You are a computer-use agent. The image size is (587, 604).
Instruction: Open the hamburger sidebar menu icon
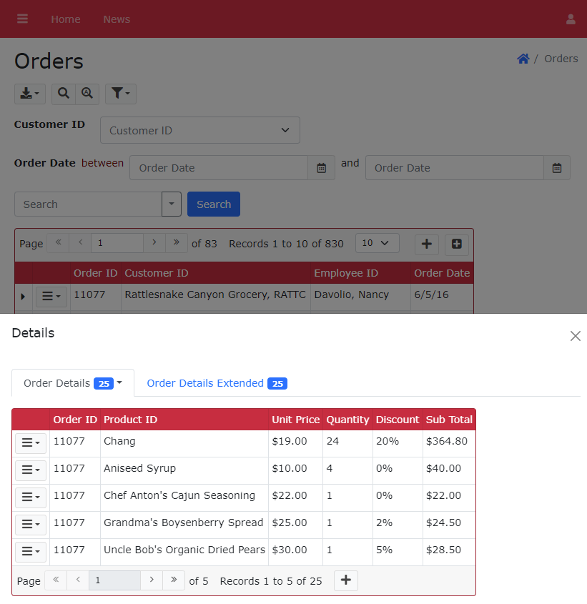pyautogui.click(x=22, y=19)
